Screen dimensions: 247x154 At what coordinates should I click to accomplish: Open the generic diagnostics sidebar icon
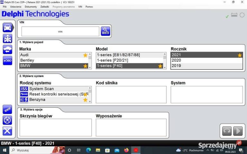coord(7,38)
